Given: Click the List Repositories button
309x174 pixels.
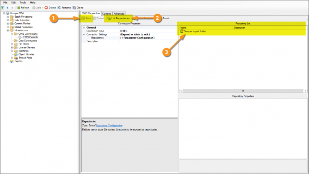Looking at the screenshot, I should click(x=119, y=18).
